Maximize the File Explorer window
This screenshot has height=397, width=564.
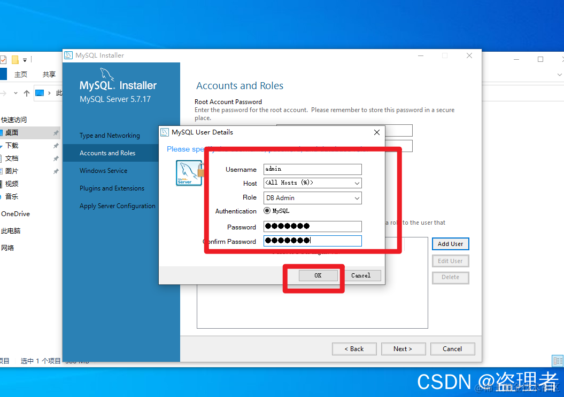click(x=540, y=59)
